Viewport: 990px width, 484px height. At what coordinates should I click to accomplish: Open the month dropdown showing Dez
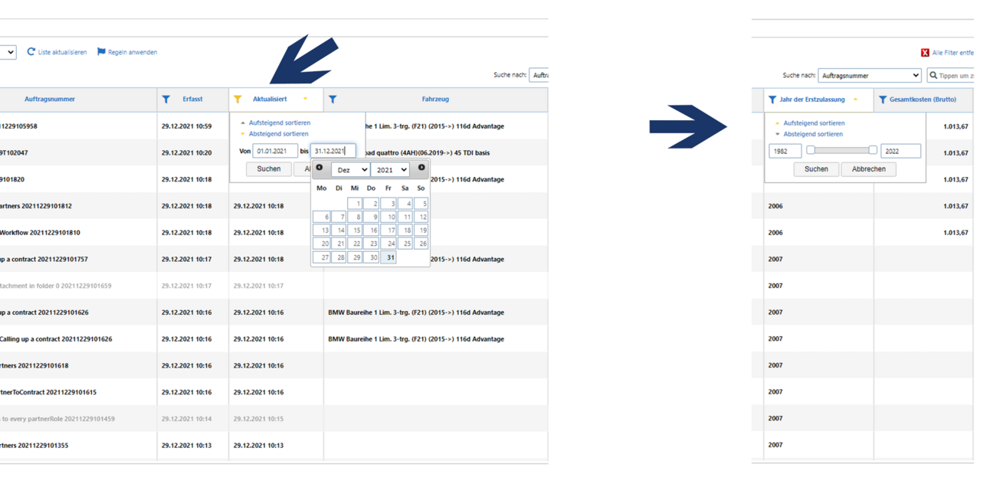pyautogui.click(x=350, y=170)
